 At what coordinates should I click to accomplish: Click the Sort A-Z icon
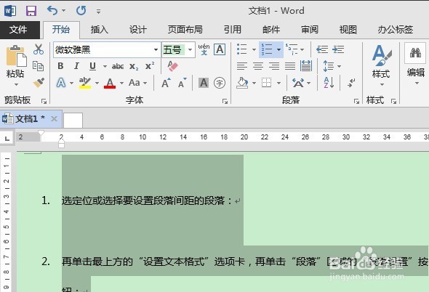pyautogui.click(x=329, y=83)
